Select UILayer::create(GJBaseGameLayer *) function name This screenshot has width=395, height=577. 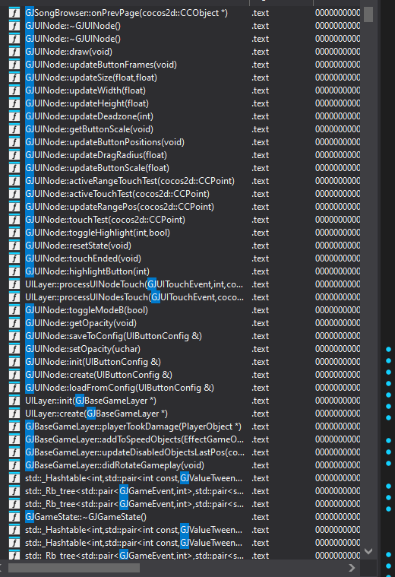(x=96, y=414)
